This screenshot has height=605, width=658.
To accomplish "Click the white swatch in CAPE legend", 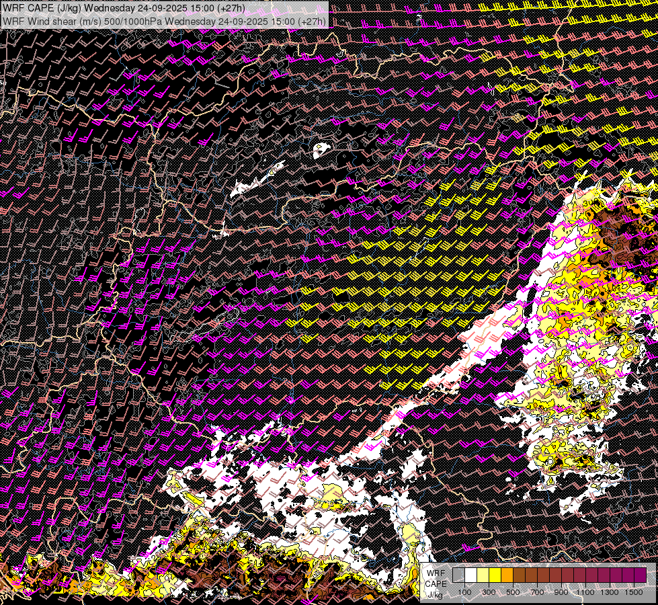I will 471,575.
